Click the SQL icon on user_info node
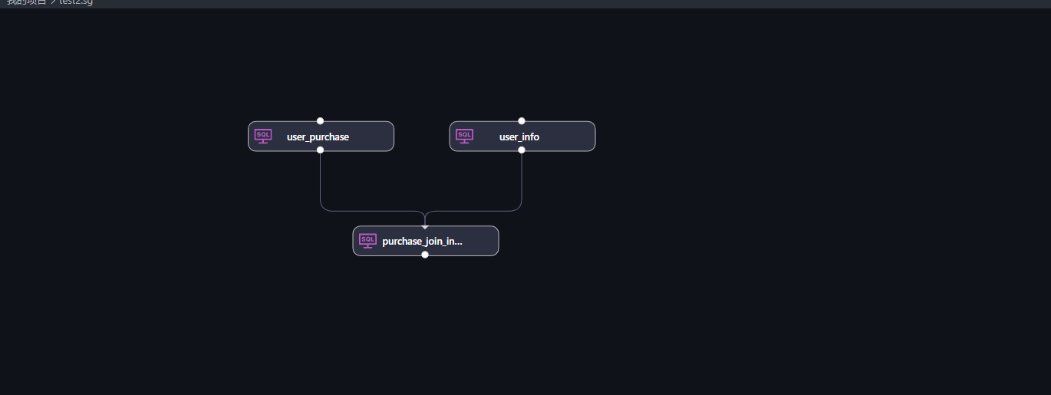Screen dimensions: 1051x395 [x=465, y=137]
